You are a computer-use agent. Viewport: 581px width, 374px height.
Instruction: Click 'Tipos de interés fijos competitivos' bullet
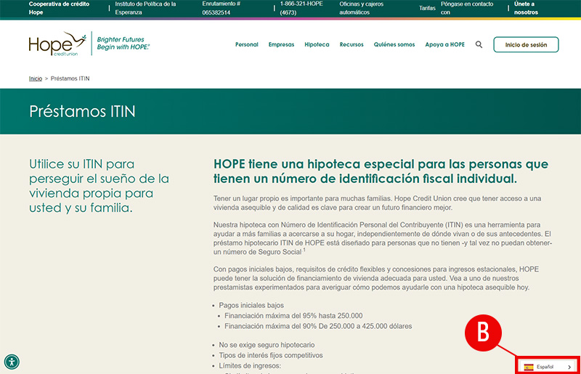coord(270,355)
